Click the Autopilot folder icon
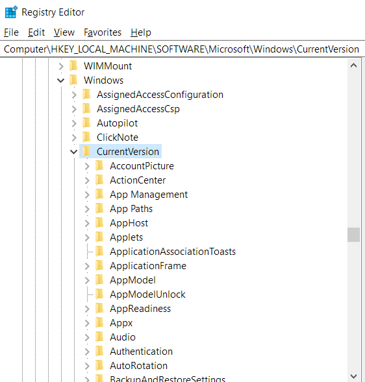 pos(86,123)
